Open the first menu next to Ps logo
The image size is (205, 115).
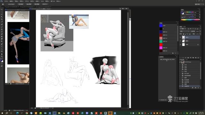[6, 1]
